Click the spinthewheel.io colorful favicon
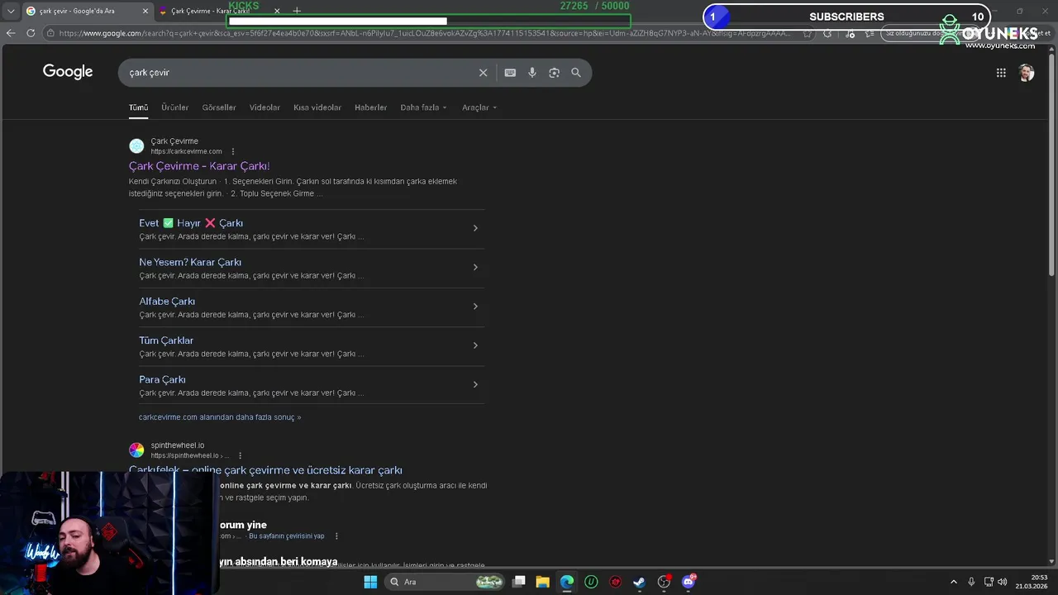This screenshot has width=1058, height=595. 136,450
